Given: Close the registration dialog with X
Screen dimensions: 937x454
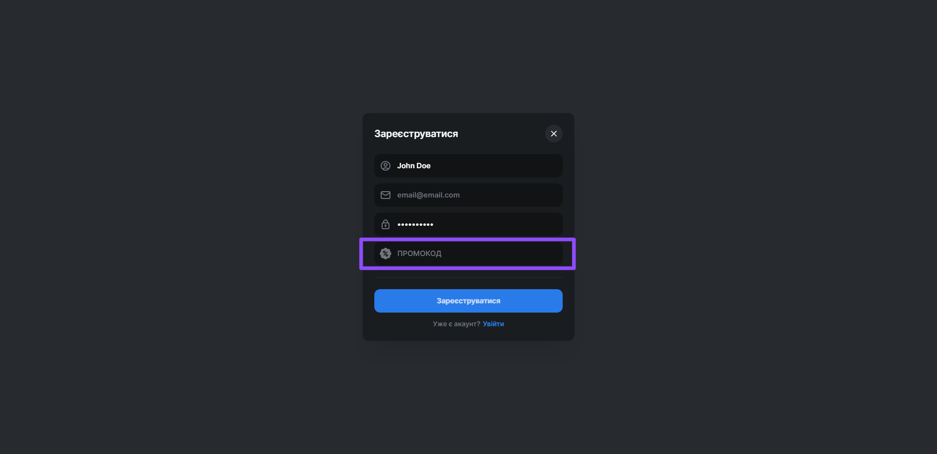Looking at the screenshot, I should (x=553, y=134).
